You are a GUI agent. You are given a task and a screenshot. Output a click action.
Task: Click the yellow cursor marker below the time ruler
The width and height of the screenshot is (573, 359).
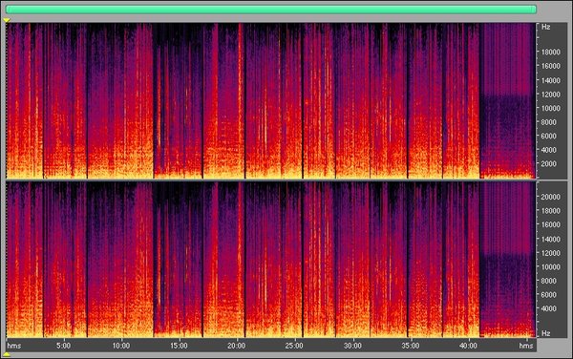(7, 354)
